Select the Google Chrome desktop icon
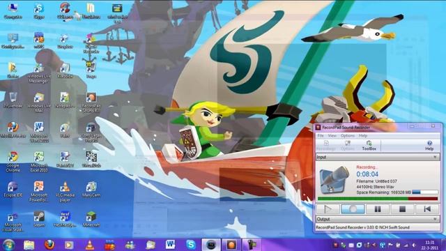 (13, 162)
